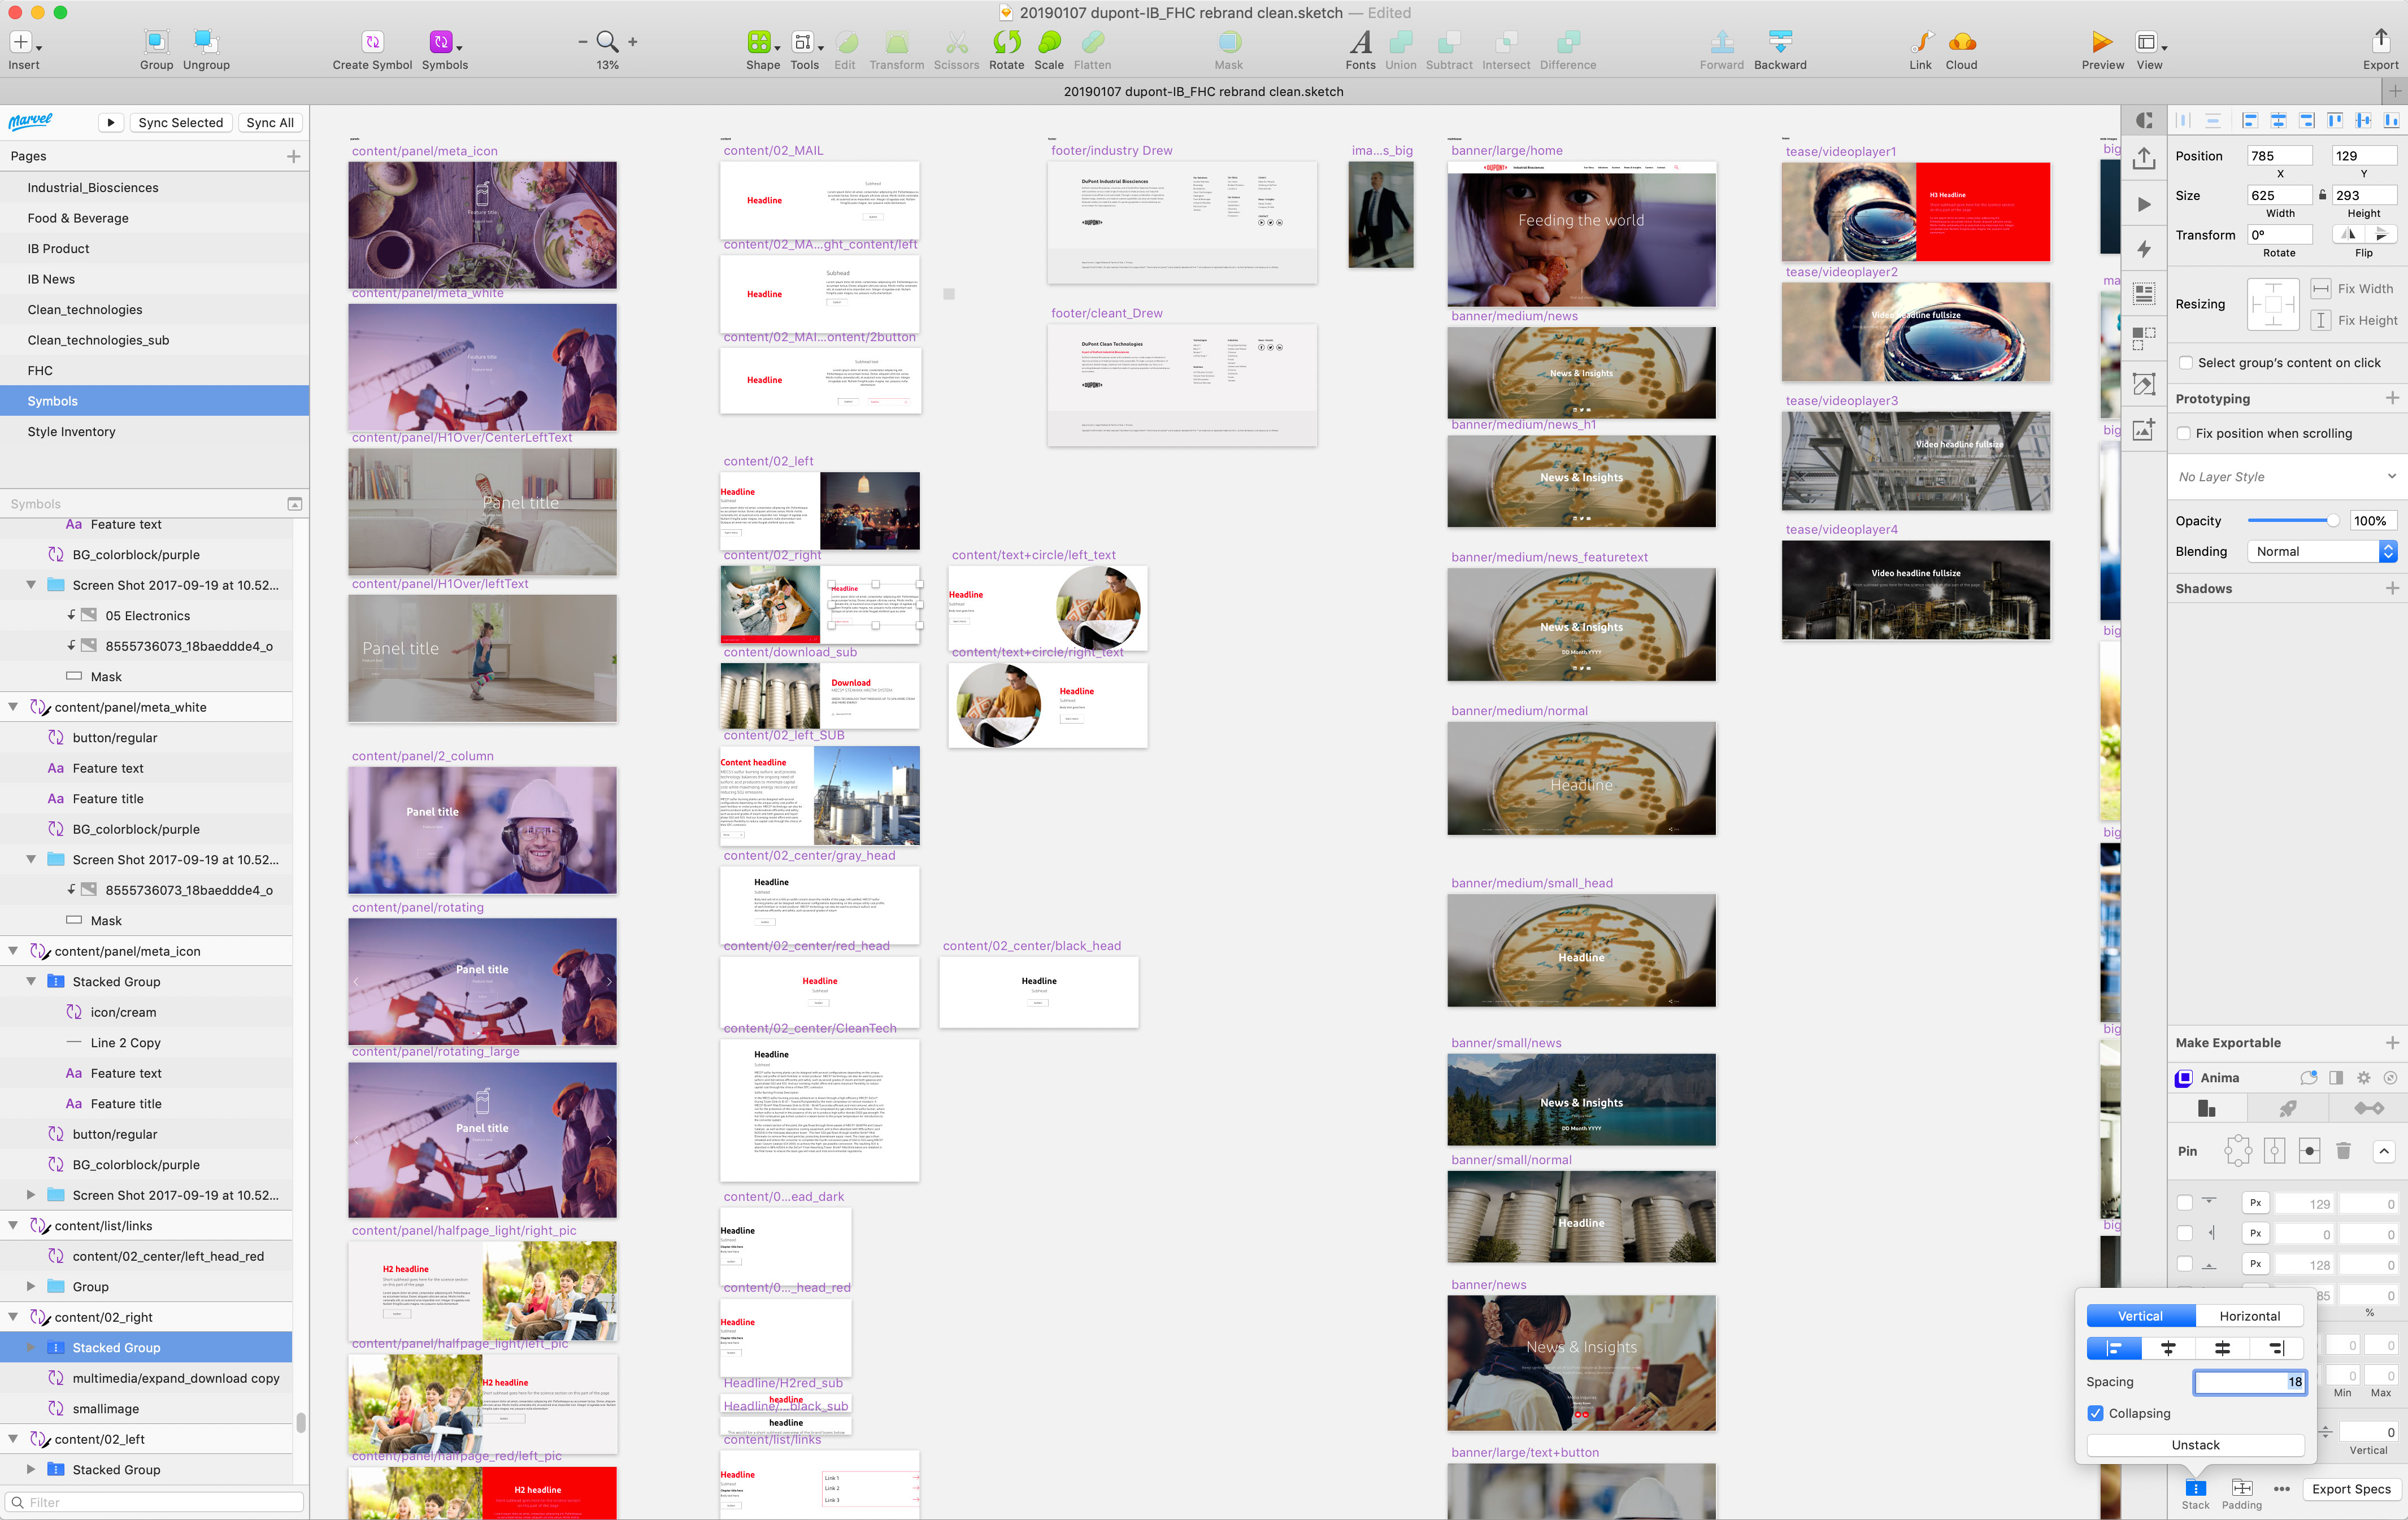Check the Anima bottom pin checkbox

(2185, 1264)
